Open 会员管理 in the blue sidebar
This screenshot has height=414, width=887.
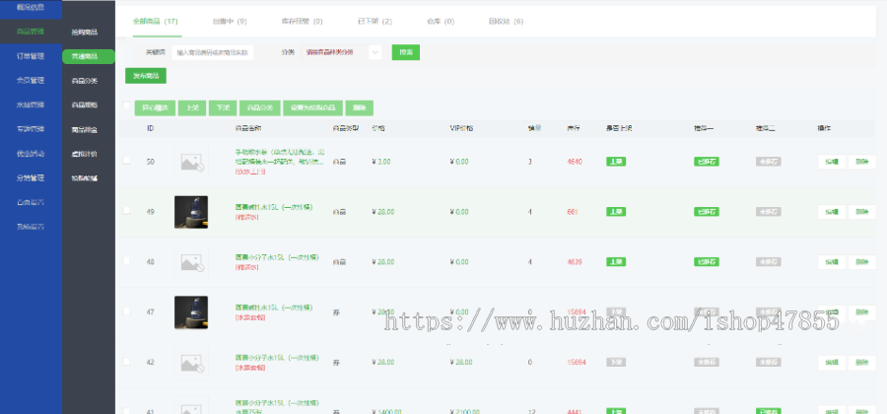pos(32,80)
